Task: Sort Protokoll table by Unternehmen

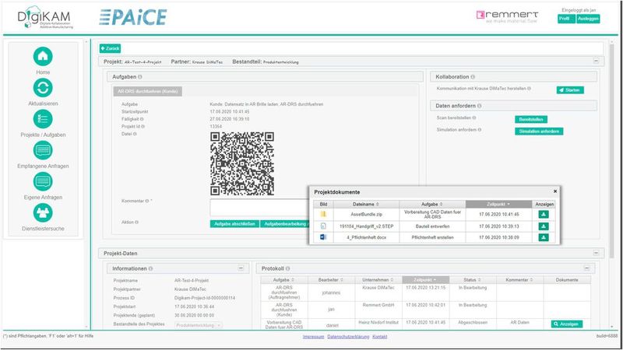Action: 378,280
